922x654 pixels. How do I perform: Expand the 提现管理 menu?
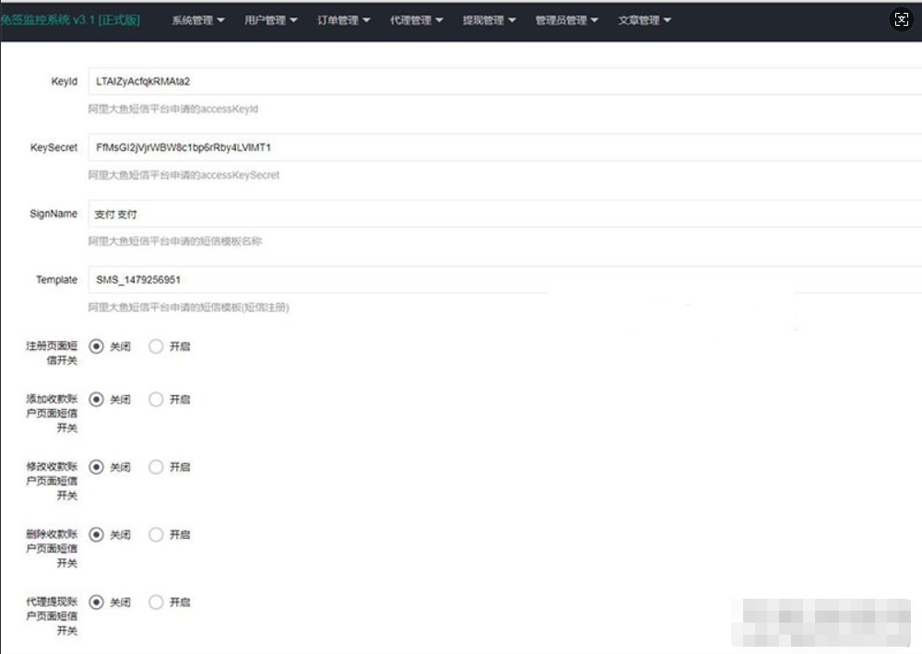pyautogui.click(x=489, y=18)
